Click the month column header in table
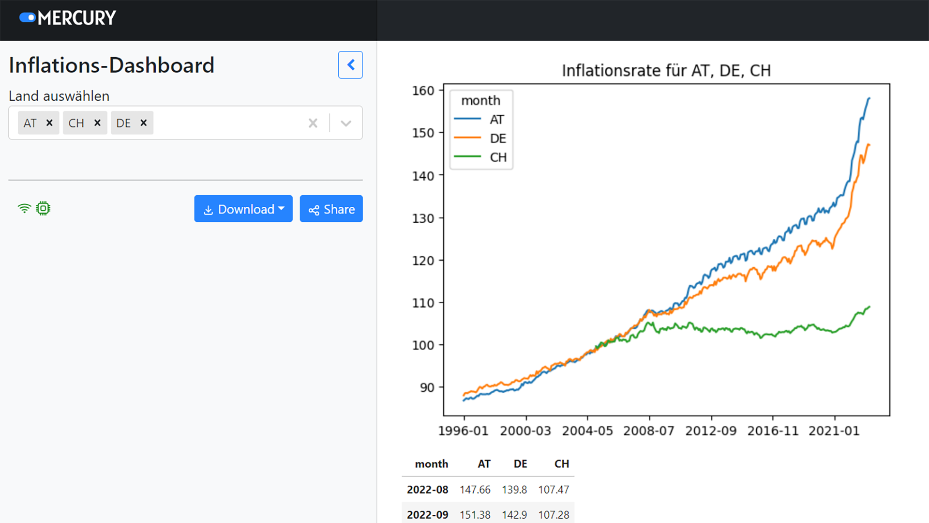 (x=431, y=464)
